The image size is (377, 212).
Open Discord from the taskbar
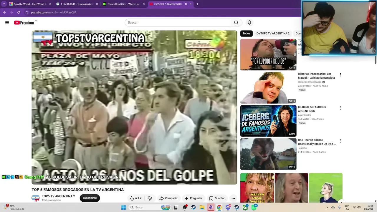click(x=228, y=207)
